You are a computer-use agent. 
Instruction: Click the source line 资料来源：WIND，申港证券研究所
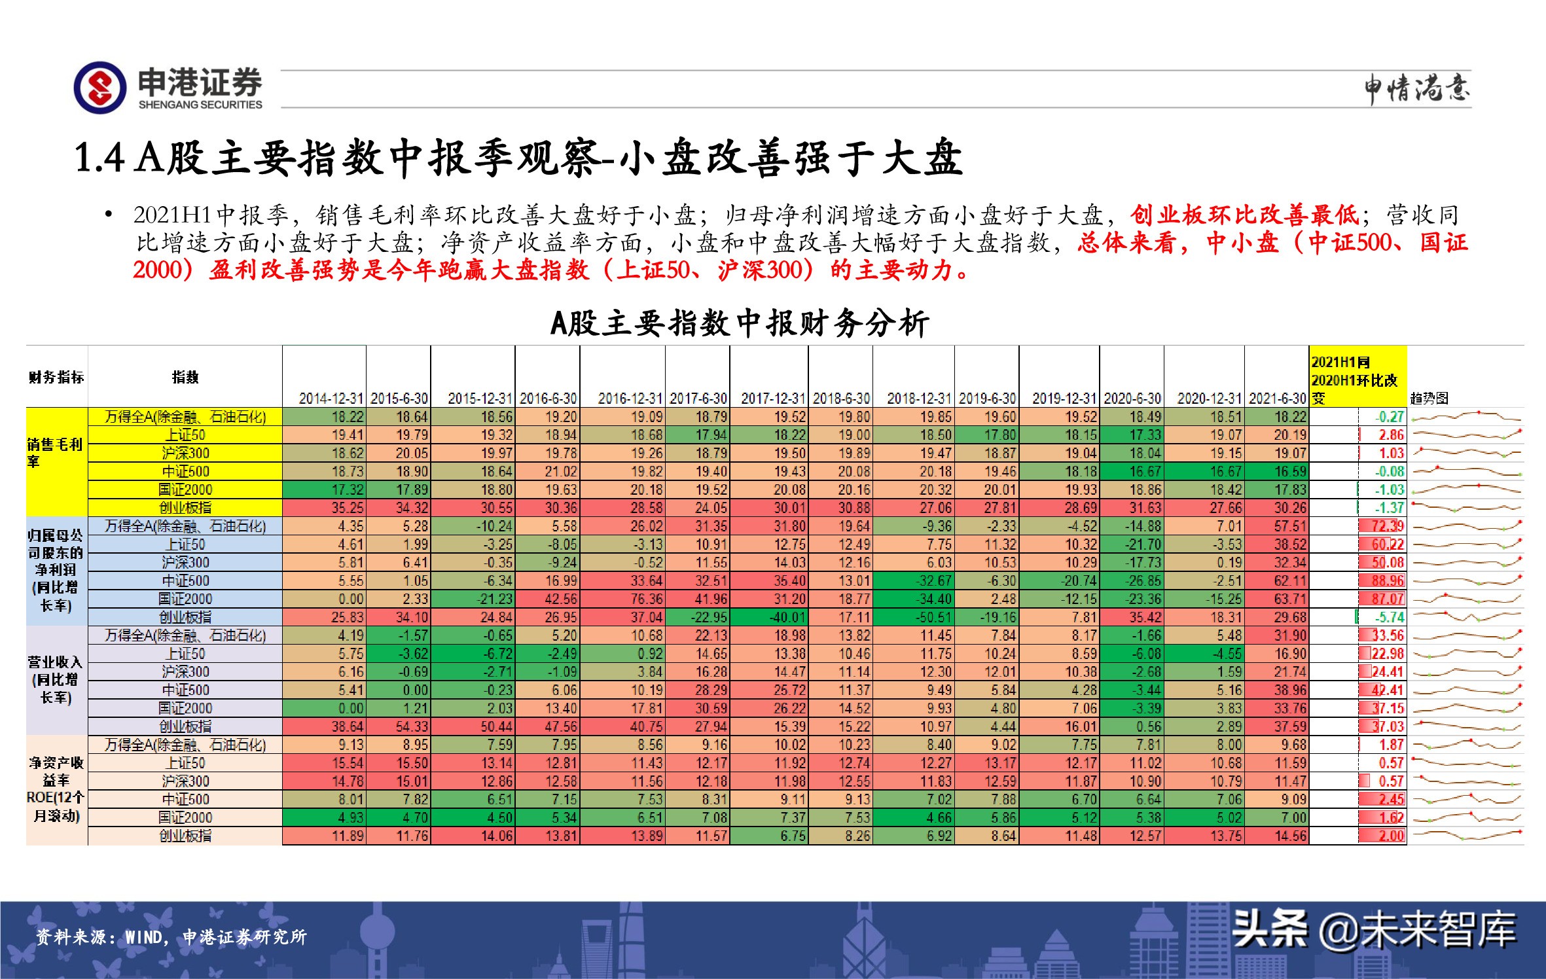[171, 937]
